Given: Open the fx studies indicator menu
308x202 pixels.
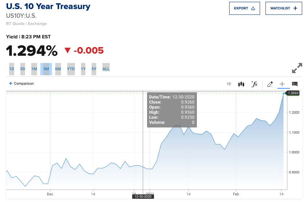Looking at the screenshot, I should [254, 84].
